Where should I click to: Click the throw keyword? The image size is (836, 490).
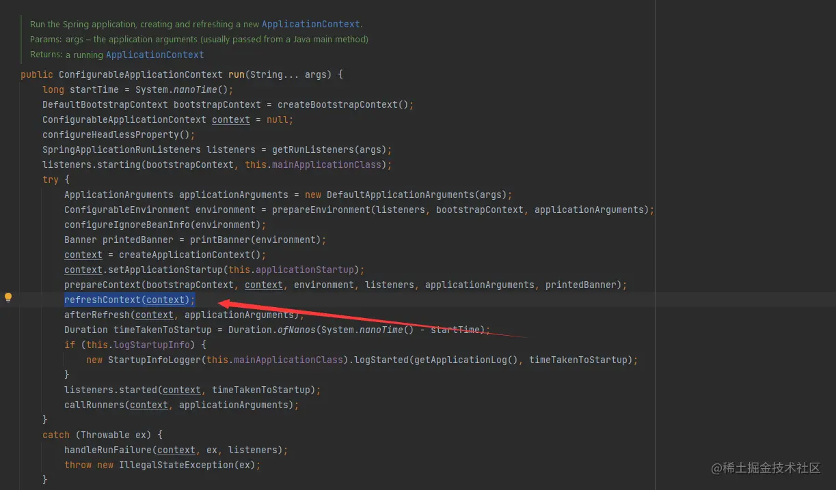click(78, 465)
